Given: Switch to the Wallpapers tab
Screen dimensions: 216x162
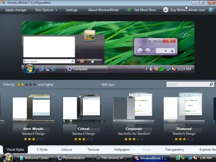Looking at the screenshot, I should [122, 150].
